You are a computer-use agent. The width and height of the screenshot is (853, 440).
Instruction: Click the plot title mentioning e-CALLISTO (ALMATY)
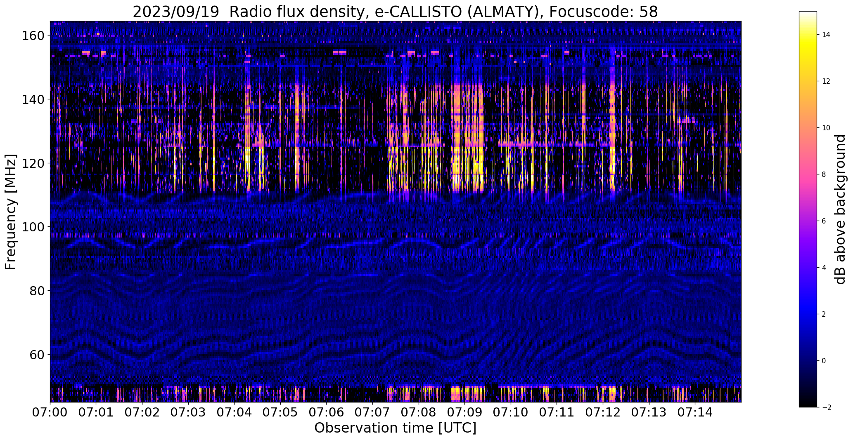coord(395,12)
